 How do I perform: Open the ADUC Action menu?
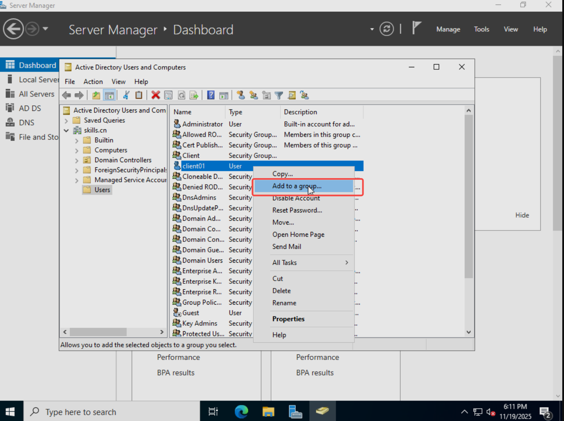(93, 82)
